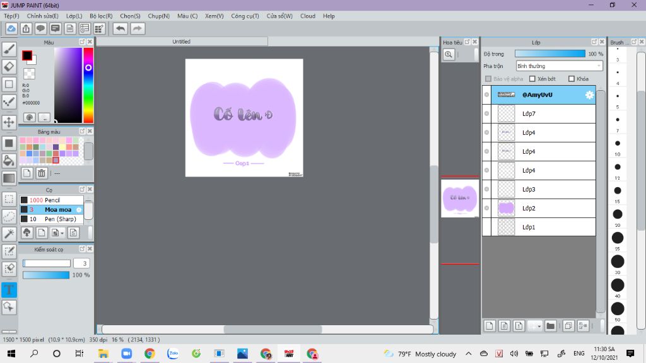Open the Lớp(L) menu
Image resolution: width=646 pixels, height=363 pixels.
(74, 16)
